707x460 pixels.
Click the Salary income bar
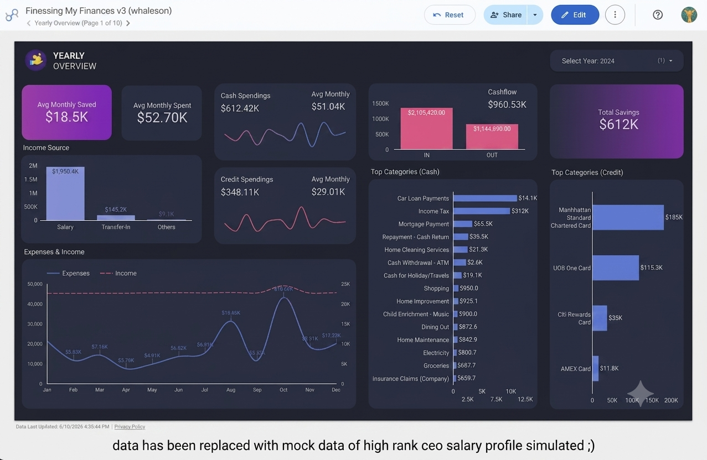click(x=65, y=194)
